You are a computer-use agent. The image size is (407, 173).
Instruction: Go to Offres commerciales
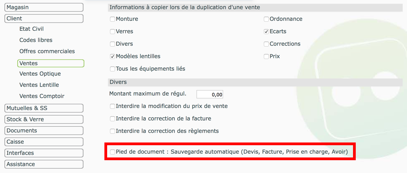(x=47, y=51)
